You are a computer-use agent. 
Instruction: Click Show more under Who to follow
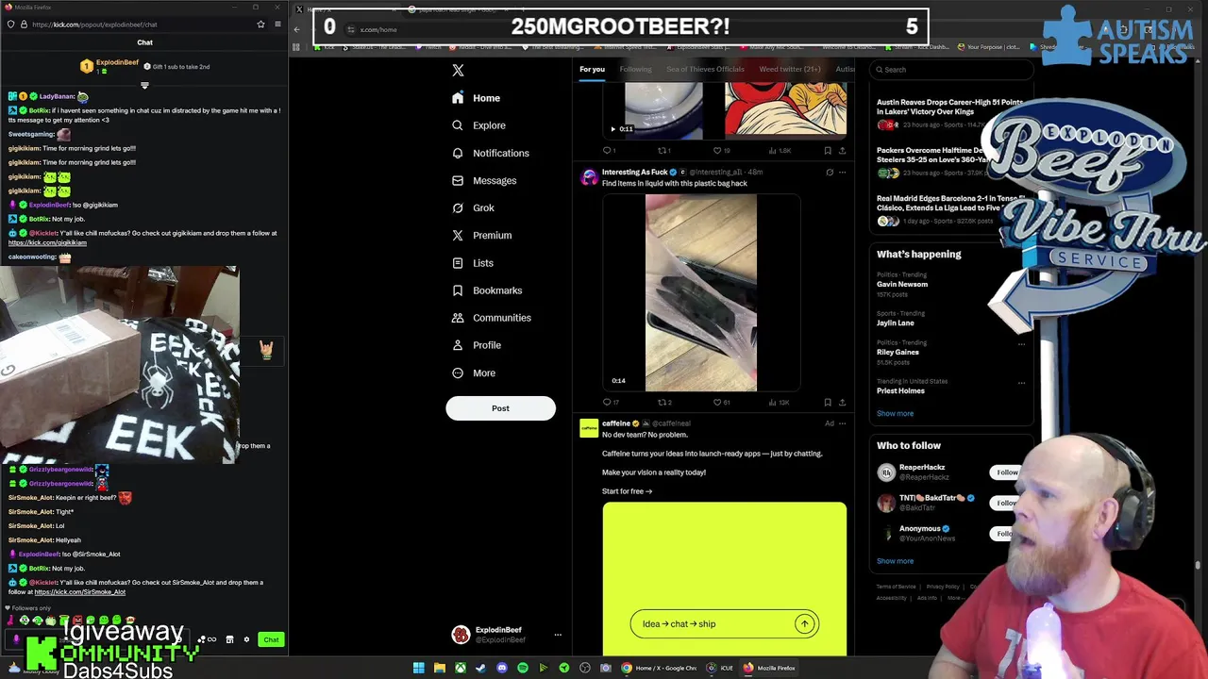tap(895, 561)
